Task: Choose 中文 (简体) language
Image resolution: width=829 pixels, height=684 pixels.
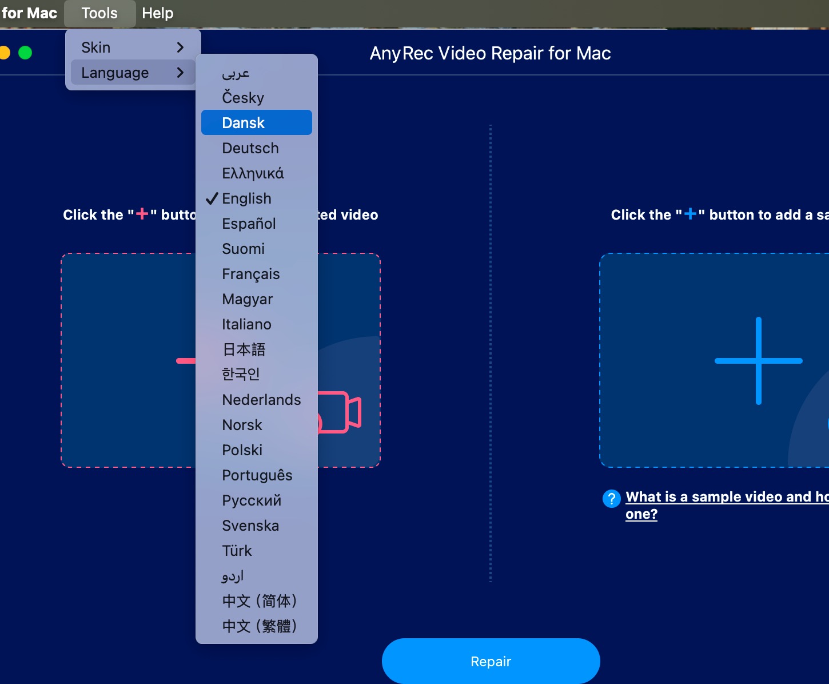Action: [259, 601]
